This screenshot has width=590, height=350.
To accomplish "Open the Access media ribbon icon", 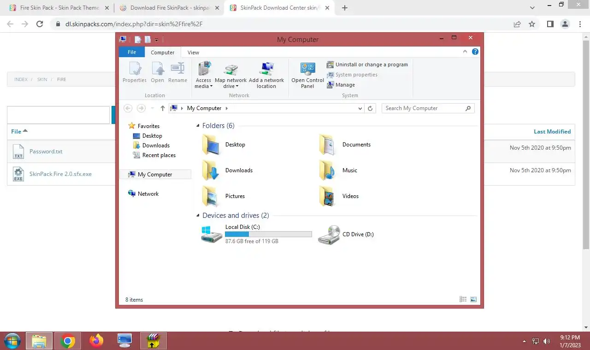I will [x=203, y=75].
